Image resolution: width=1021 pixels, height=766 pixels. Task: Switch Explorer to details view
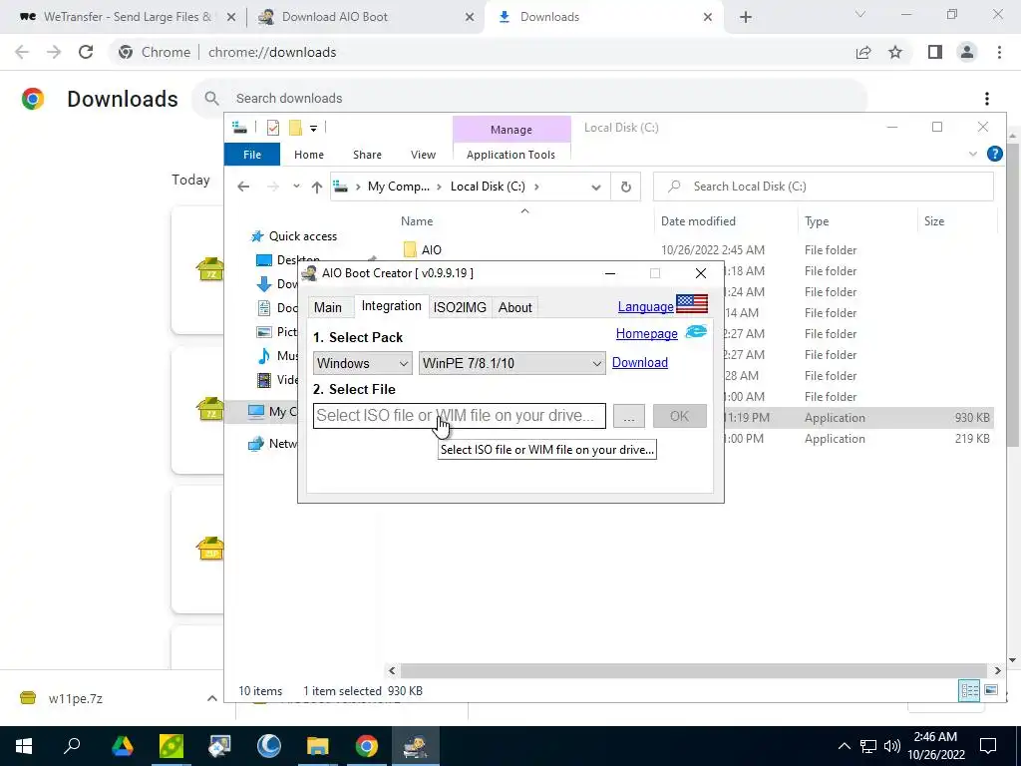pos(969,690)
